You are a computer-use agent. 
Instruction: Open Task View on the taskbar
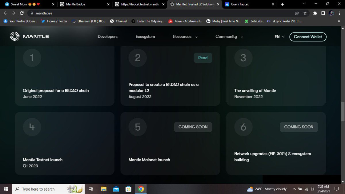click(x=91, y=189)
